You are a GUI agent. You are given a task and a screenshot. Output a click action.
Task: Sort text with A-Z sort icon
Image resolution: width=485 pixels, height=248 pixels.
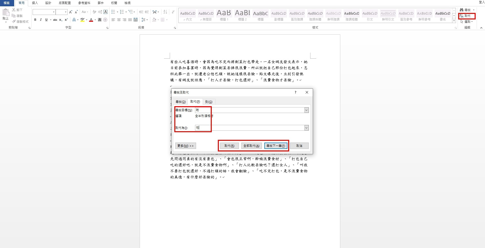165,12
